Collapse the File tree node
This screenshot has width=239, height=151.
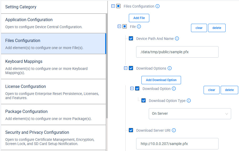(119, 27)
